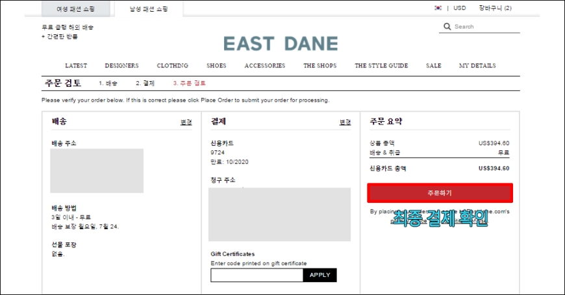Screen dimensions: 565x295
Task: Open the MY DETAILS menu
Action: (477, 65)
